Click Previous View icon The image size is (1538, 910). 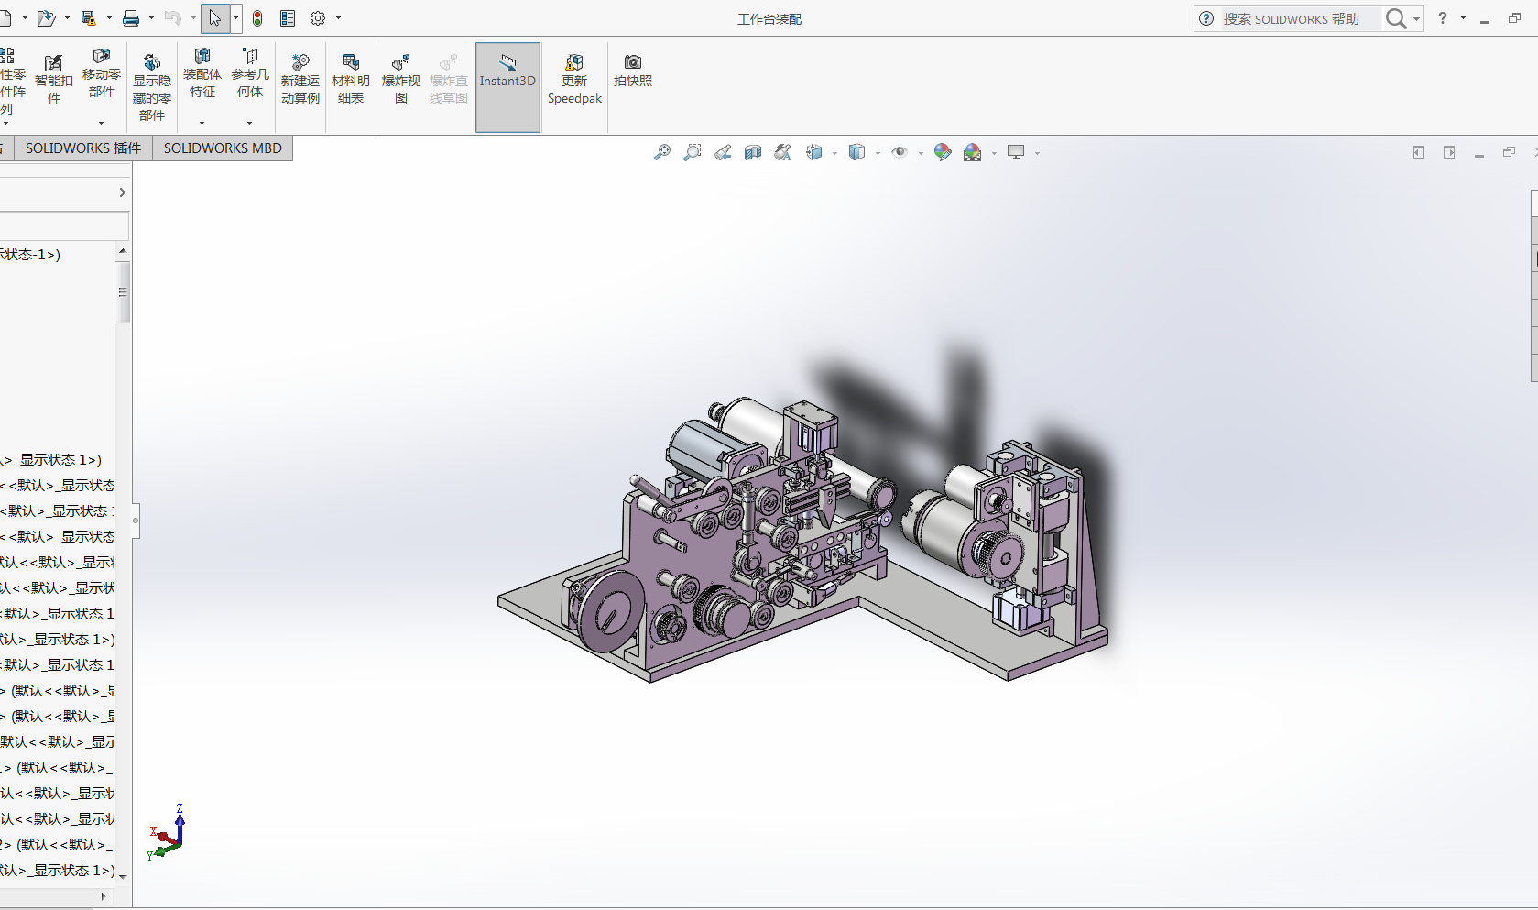(723, 152)
